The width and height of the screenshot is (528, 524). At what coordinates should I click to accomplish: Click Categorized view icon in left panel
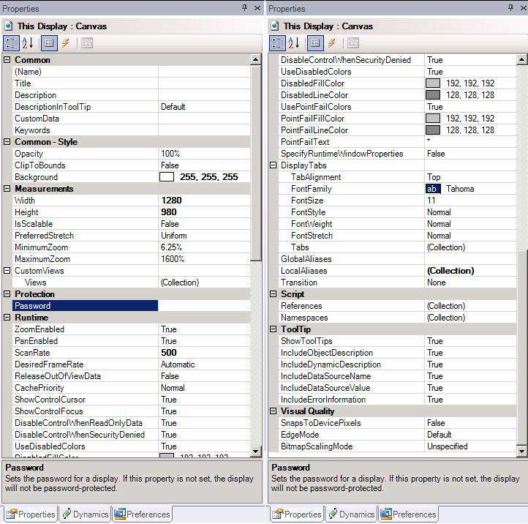click(x=12, y=43)
